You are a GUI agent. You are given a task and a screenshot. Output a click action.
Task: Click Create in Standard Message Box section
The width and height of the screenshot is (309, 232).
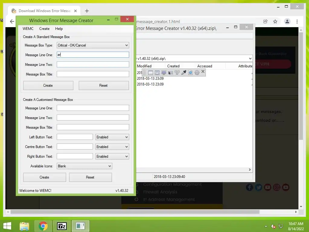tap(48, 85)
